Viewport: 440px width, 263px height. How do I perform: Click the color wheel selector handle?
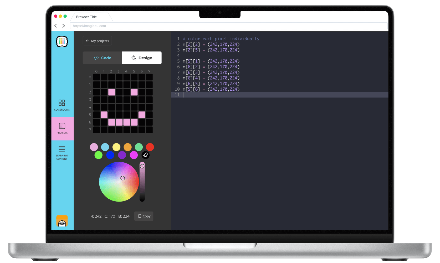[123, 178]
